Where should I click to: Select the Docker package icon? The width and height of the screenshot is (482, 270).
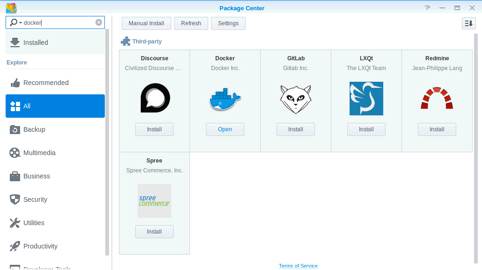coord(225,99)
